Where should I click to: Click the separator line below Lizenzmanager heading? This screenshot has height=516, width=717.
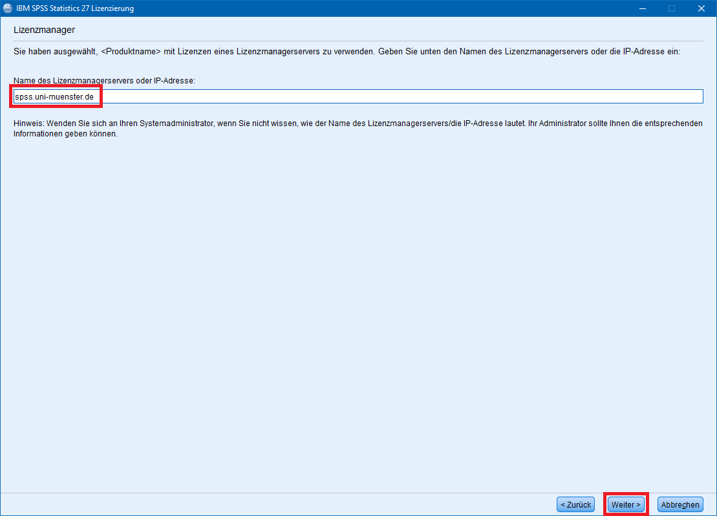tap(358, 41)
